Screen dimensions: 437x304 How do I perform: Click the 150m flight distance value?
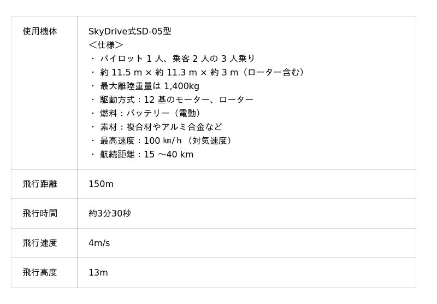pos(101,184)
